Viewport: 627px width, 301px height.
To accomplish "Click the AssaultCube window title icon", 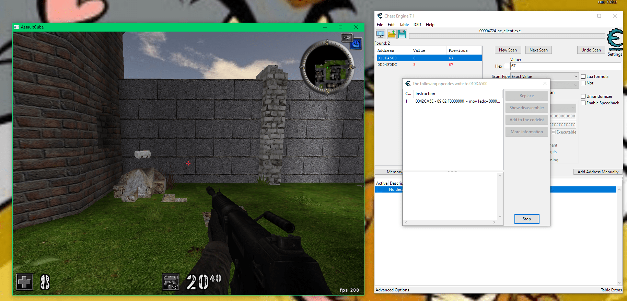I will click(16, 27).
